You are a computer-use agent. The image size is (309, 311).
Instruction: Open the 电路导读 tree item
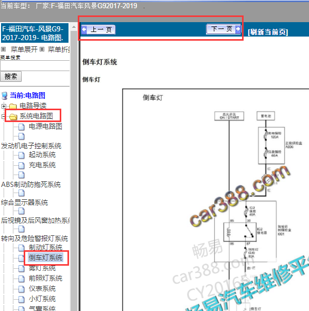(x=33, y=106)
